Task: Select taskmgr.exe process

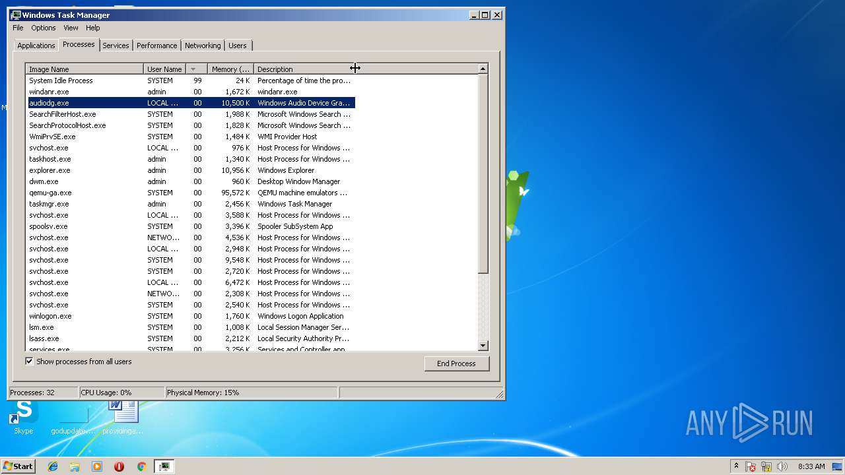Action: 191,204
